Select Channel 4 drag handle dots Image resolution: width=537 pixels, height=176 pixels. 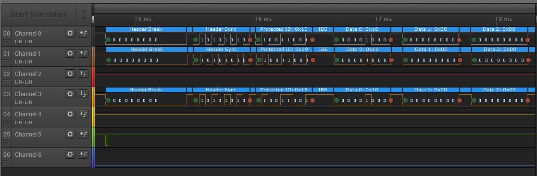coord(7,122)
